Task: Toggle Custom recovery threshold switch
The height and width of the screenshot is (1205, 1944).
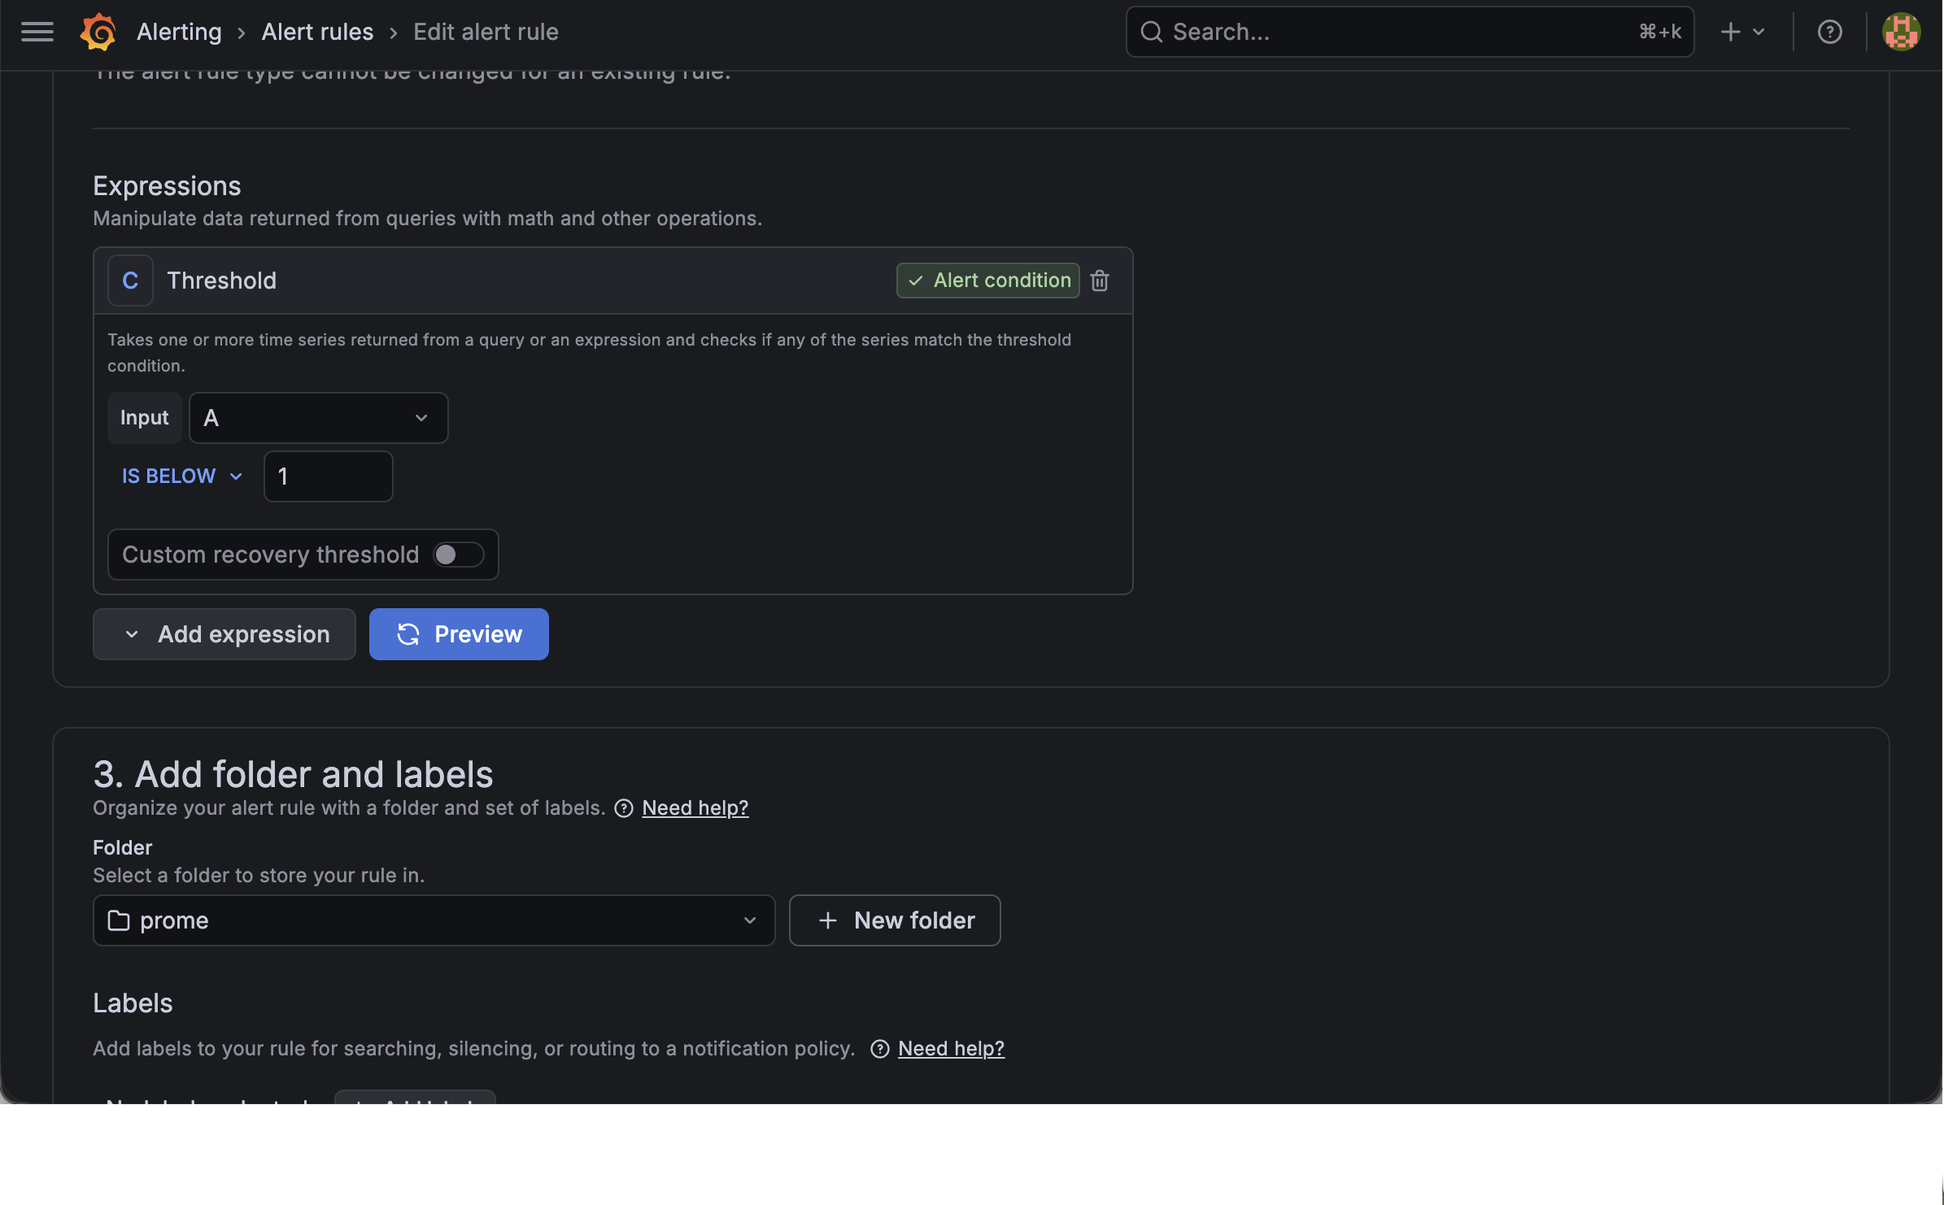Action: pos(458,555)
